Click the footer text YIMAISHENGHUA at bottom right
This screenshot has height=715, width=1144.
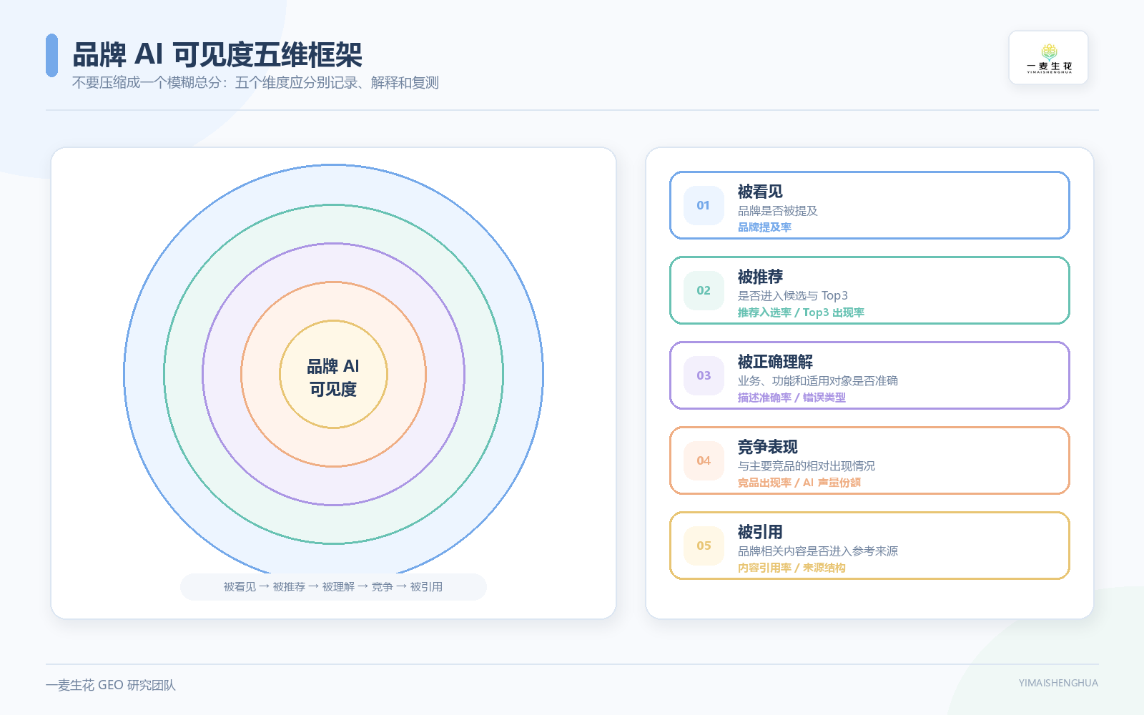click(x=1058, y=684)
